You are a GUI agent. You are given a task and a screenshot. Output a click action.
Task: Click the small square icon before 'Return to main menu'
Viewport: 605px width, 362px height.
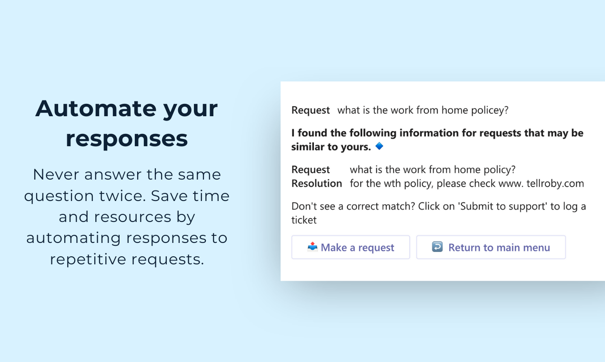tap(437, 247)
